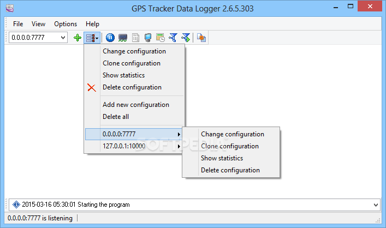This screenshot has height=228, width=386.
Task: Click the blue pause button in toolbar
Action: pyautogui.click(x=110, y=38)
